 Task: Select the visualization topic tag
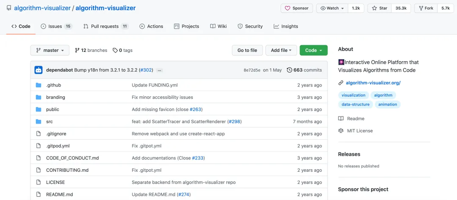[x=353, y=95]
